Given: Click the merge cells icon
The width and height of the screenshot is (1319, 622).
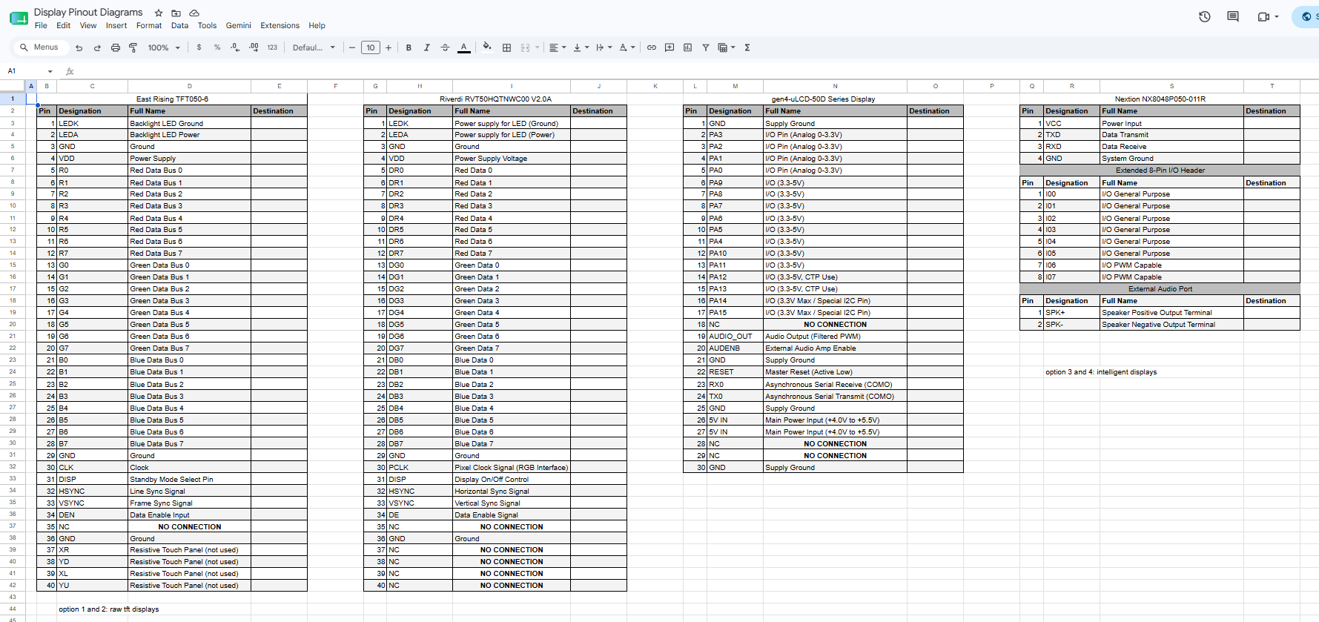Looking at the screenshot, I should [x=525, y=47].
